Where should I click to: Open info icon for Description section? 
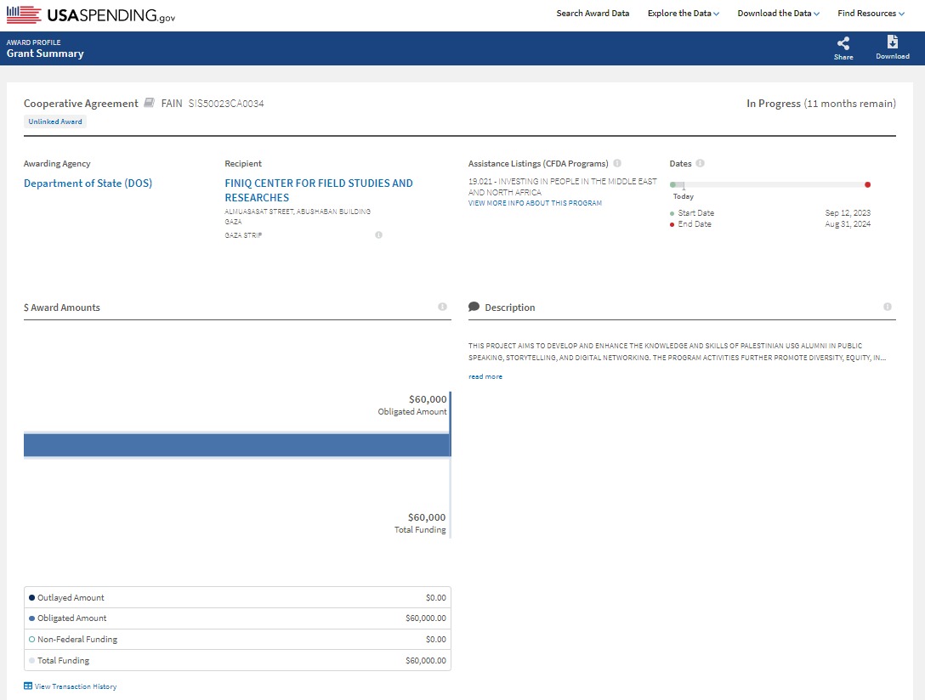tap(888, 307)
